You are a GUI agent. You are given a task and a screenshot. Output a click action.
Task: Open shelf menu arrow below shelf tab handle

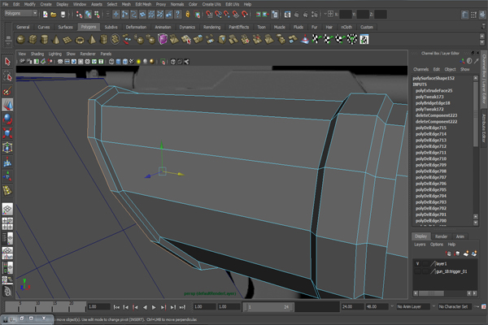8,45
